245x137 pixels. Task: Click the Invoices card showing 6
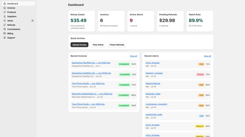[111, 21]
